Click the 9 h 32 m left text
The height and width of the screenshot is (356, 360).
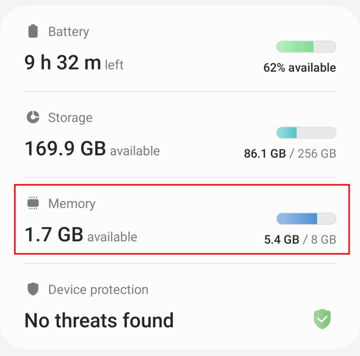[73, 64]
